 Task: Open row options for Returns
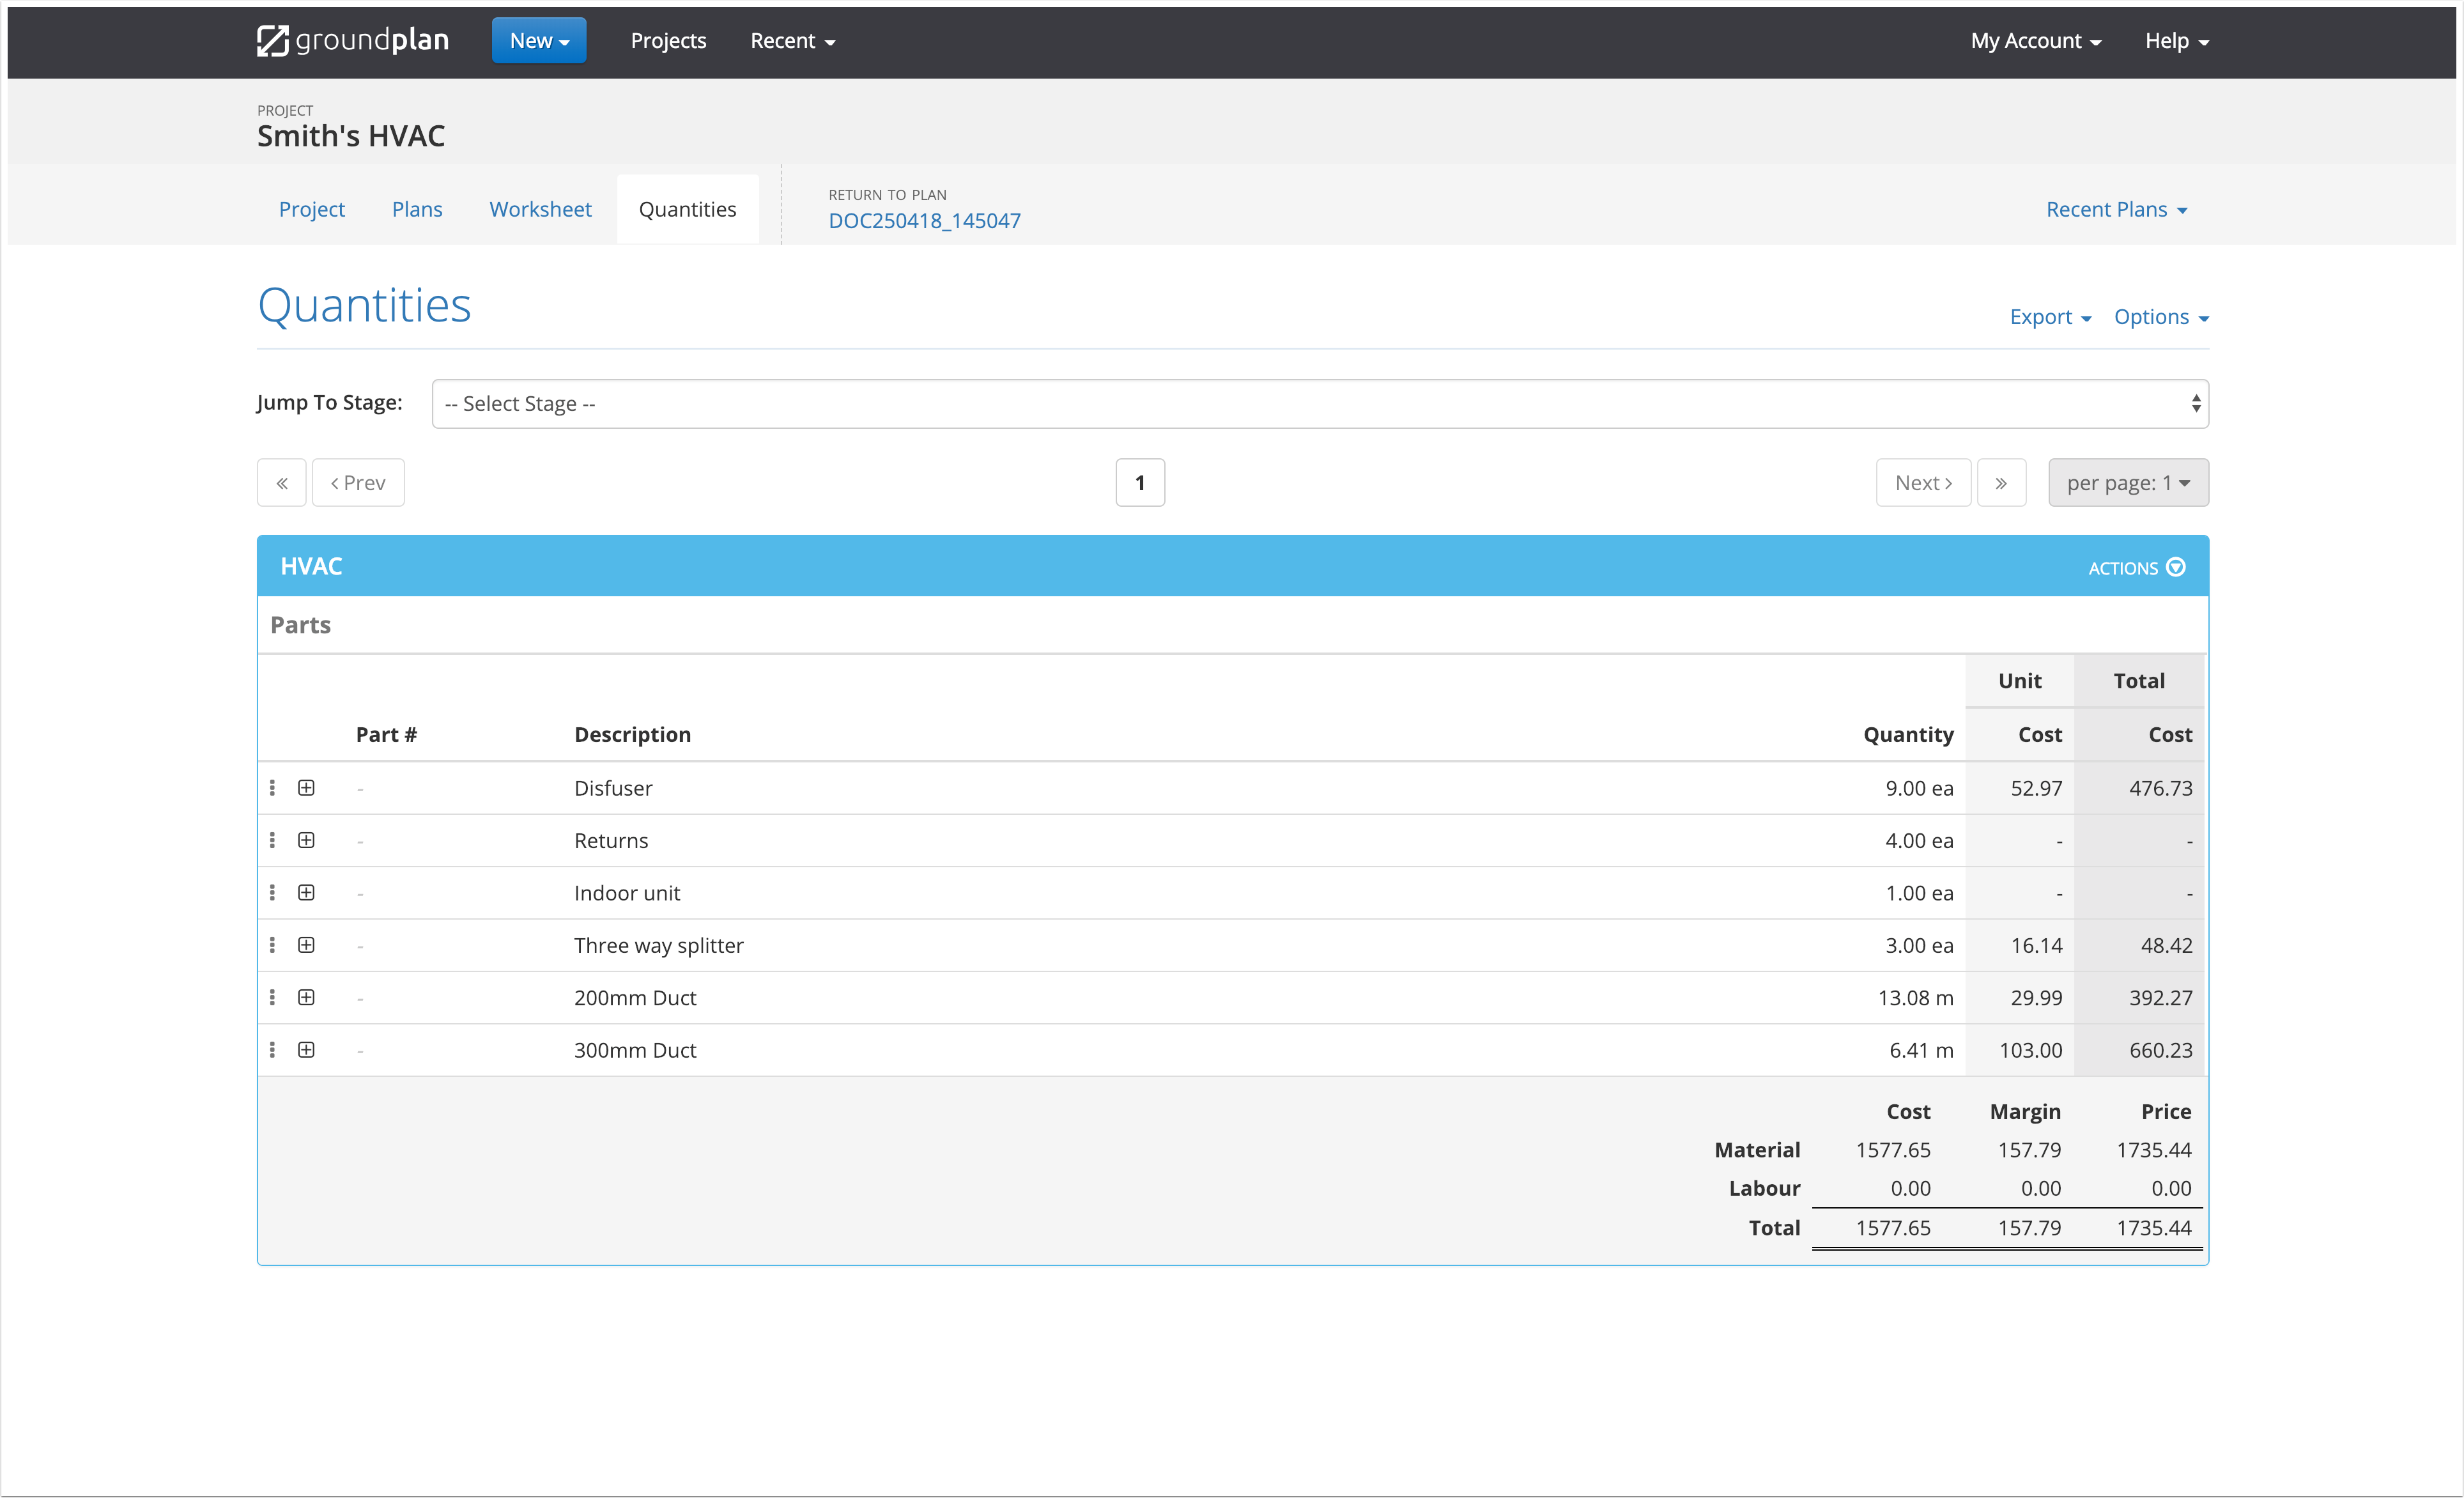[x=272, y=840]
